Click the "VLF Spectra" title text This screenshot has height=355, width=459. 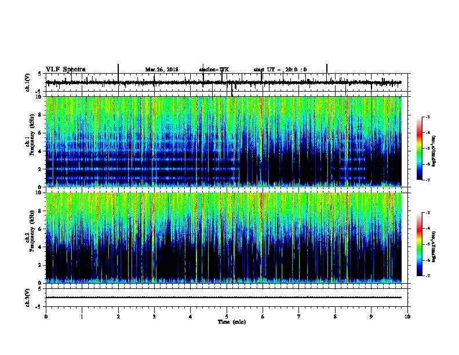click(x=65, y=70)
